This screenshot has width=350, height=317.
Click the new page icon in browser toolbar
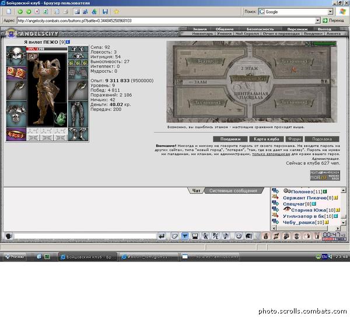[x=9, y=12]
